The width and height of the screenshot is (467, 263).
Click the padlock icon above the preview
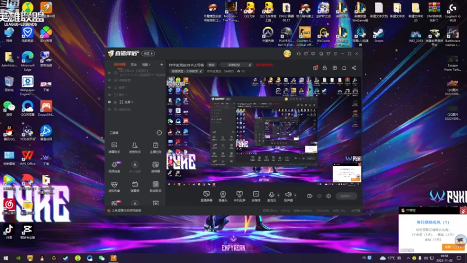pyautogui.click(x=325, y=68)
